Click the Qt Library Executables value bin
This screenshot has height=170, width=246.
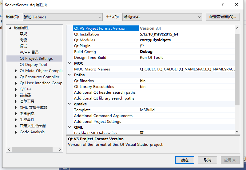click(x=143, y=87)
